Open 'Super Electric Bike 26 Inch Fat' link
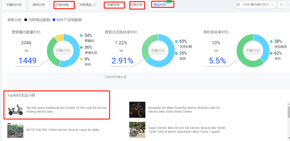This screenshot has width=290, height=141. (x=187, y=130)
